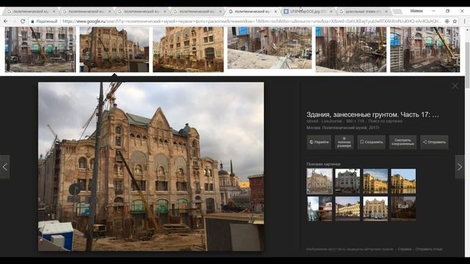Screen dimensions: 470x264
Task: Click 'В полном размере' button
Action: click(344, 142)
